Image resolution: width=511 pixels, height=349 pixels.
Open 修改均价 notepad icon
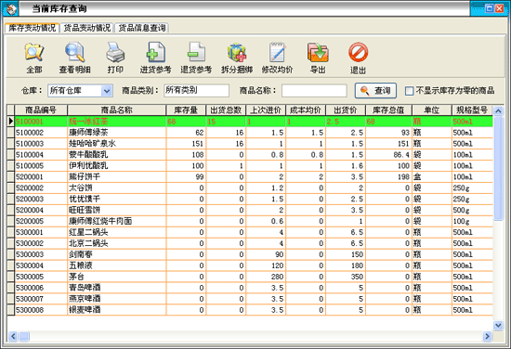point(278,52)
